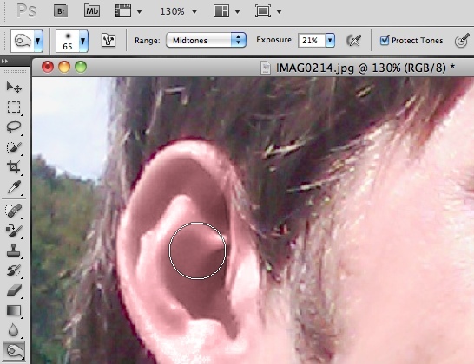This screenshot has height=364, width=474.
Task: Select the Quick Selection tool
Action: point(14,147)
